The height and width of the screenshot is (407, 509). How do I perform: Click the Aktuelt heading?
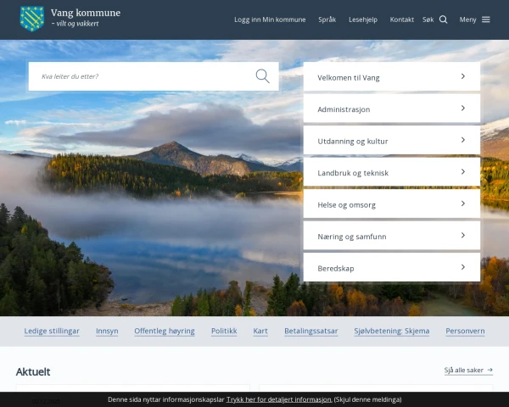[33, 371]
